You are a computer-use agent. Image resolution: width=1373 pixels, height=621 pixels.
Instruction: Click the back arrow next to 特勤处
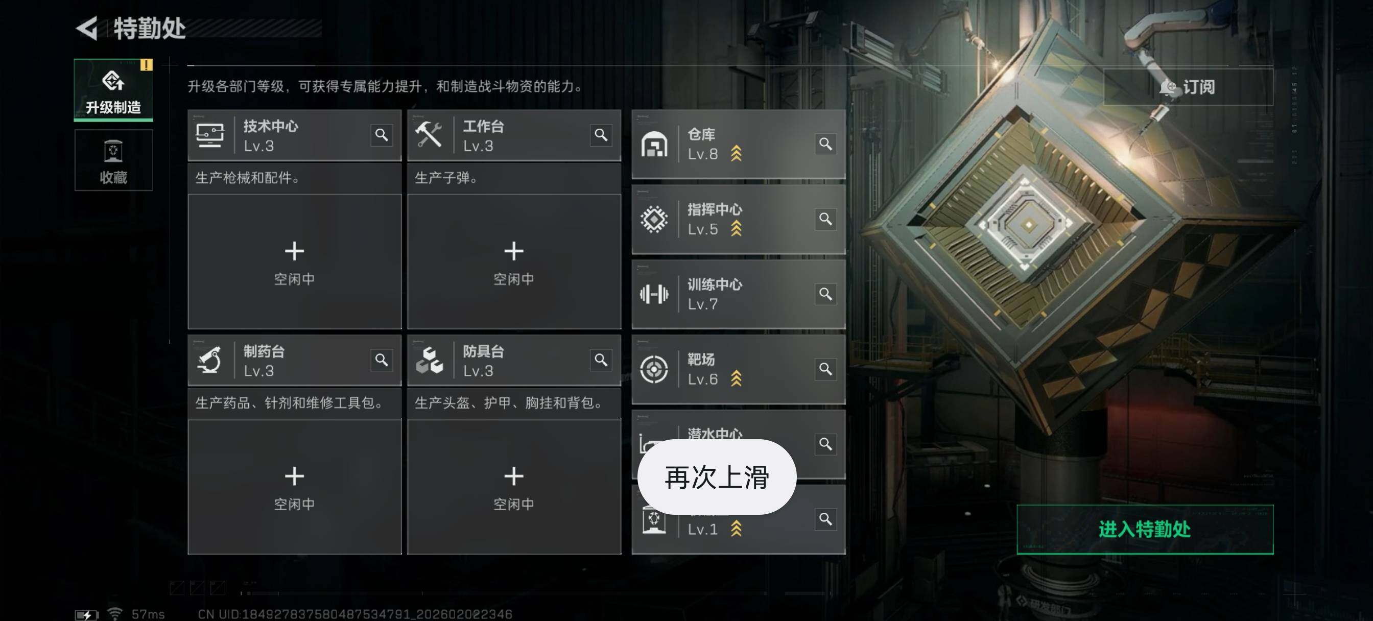tap(86, 28)
